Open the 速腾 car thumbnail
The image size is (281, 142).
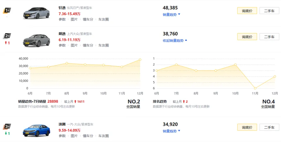(36, 131)
